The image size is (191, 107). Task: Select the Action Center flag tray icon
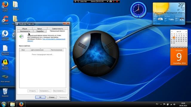point(164,104)
